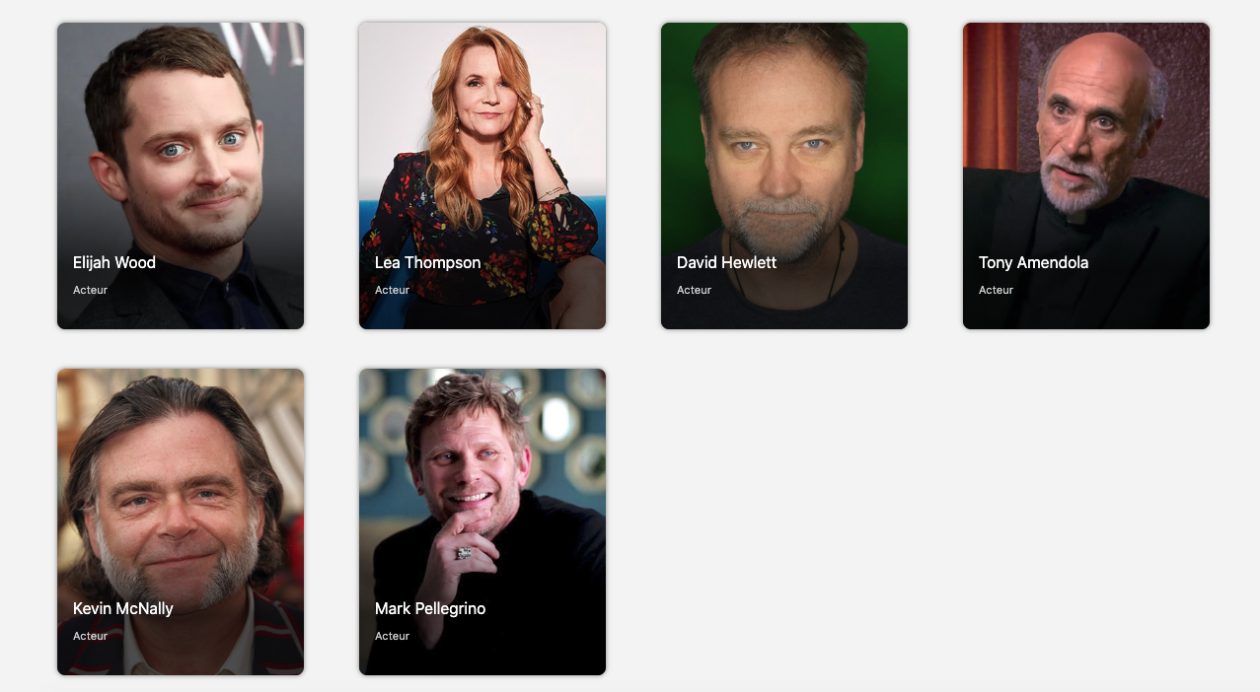1260x692 pixels.
Task: Click Acteur label under Elijah Wood
Action: [90, 290]
